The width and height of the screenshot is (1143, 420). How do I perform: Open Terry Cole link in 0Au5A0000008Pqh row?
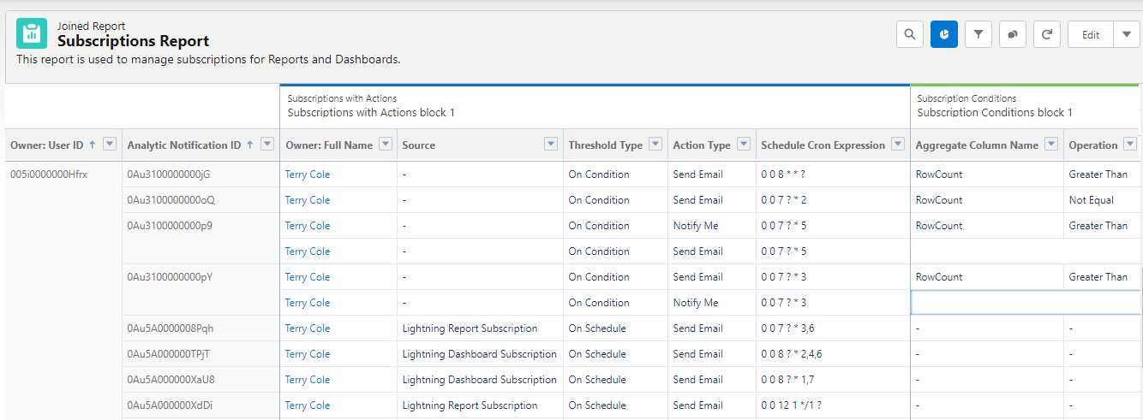tap(308, 328)
